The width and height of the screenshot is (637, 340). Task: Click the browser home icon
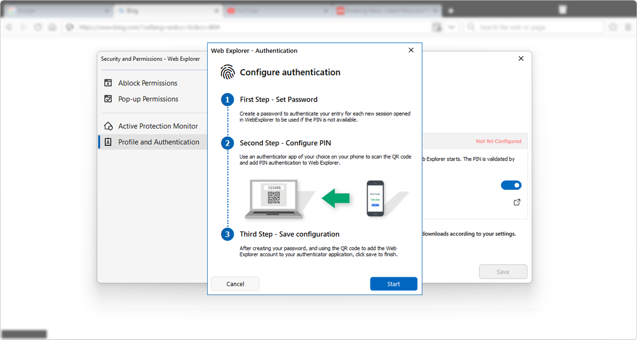point(52,27)
